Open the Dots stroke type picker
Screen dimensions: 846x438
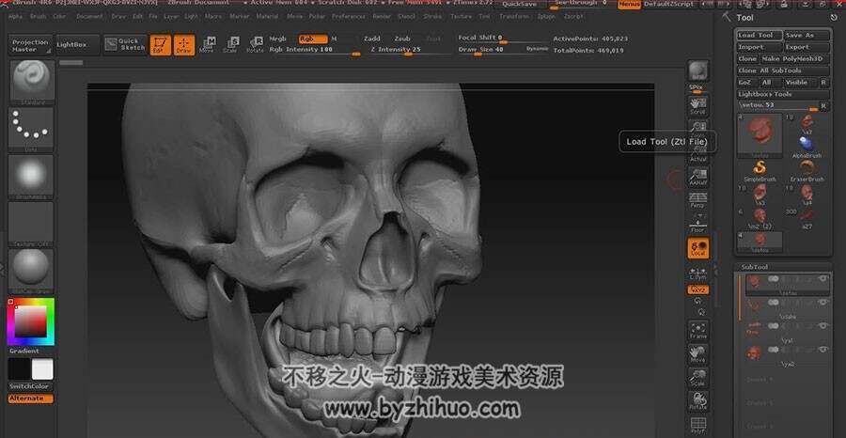point(31,130)
